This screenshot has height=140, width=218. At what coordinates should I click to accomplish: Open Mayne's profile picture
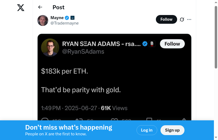coord(43,20)
